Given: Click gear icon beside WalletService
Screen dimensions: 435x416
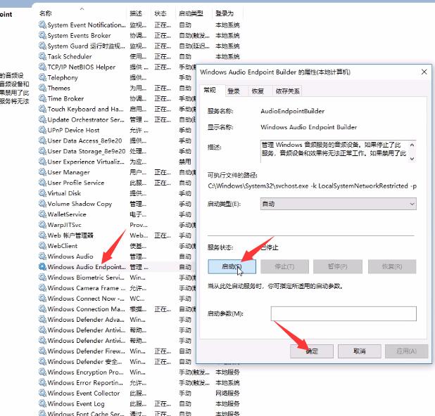Looking at the screenshot, I should click(42, 214).
